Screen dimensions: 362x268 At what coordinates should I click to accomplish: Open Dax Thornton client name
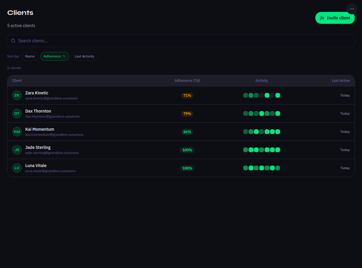coord(38,111)
